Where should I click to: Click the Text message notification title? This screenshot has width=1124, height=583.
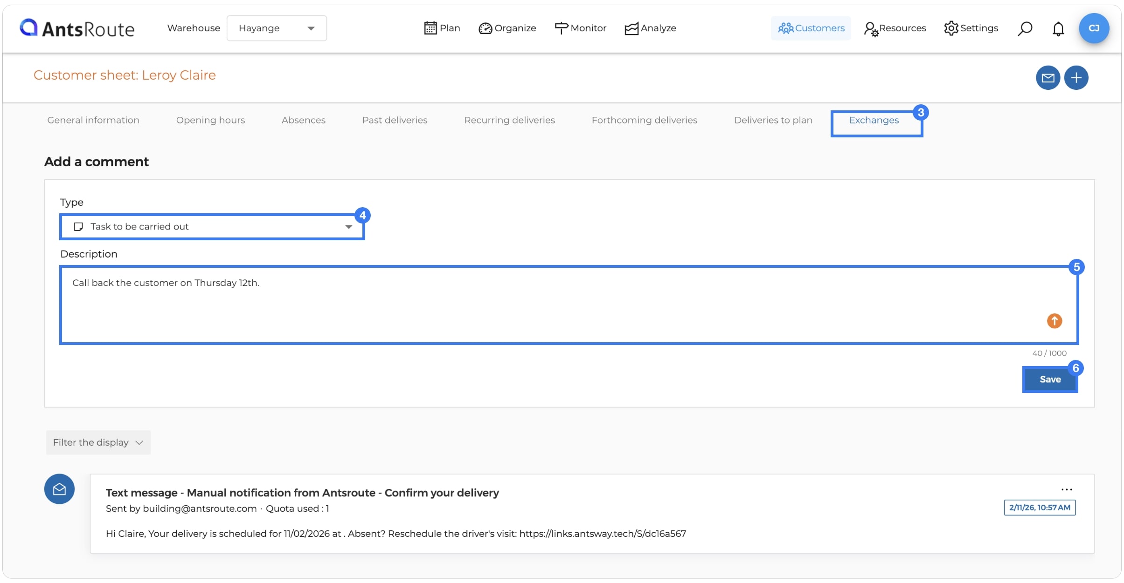coord(302,493)
